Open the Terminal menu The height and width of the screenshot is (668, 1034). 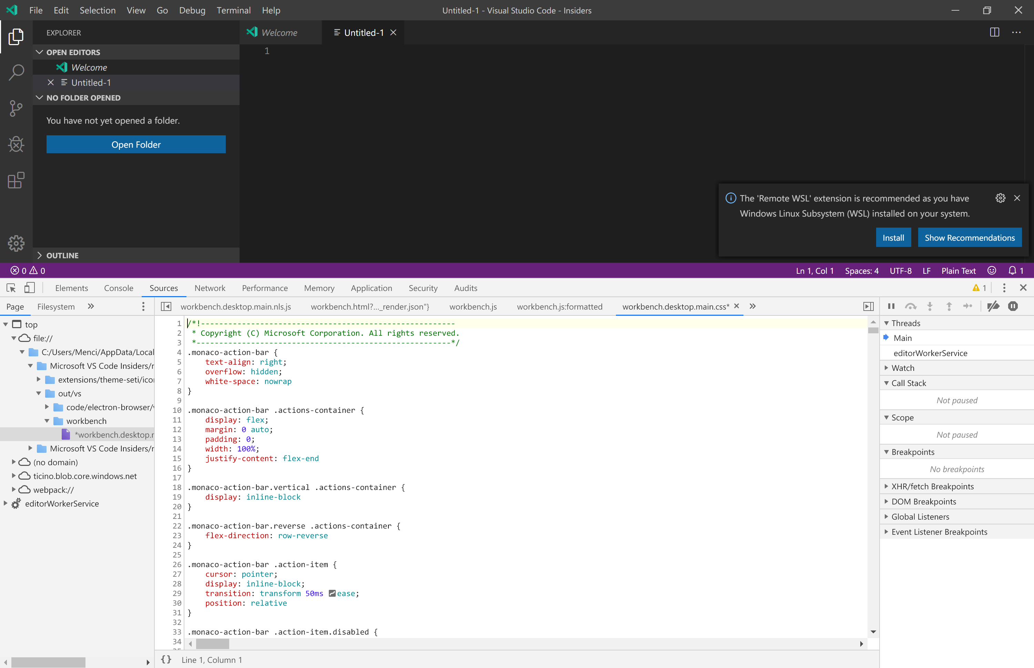pyautogui.click(x=234, y=10)
